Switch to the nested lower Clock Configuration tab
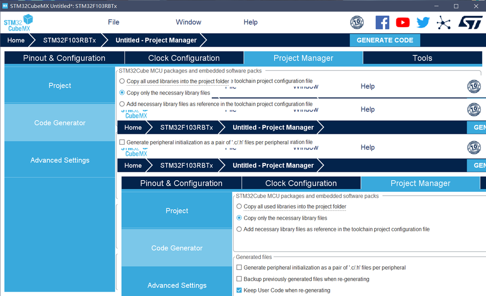The width and height of the screenshot is (486, 296). pyautogui.click(x=301, y=183)
